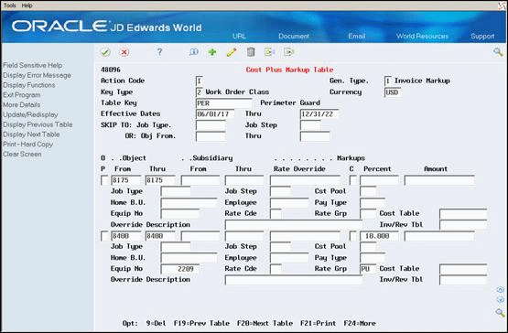Choose Print - Hard Copy
This screenshot has width=508, height=333.
[x=27, y=145]
